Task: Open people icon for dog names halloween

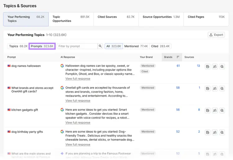Action: [215, 67]
